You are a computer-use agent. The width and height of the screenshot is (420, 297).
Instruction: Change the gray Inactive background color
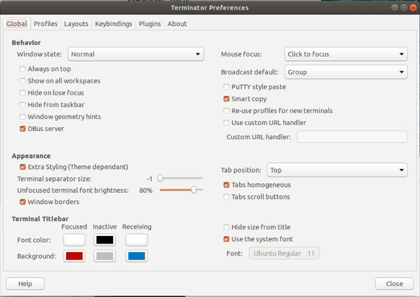point(105,256)
